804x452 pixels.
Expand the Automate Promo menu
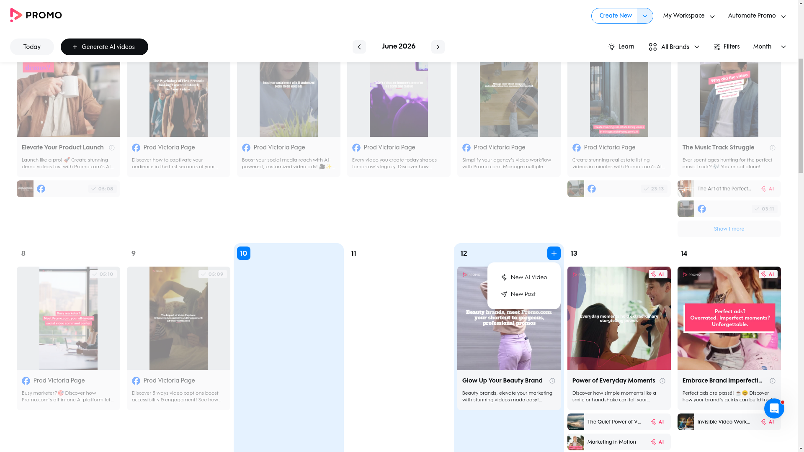pos(757,16)
